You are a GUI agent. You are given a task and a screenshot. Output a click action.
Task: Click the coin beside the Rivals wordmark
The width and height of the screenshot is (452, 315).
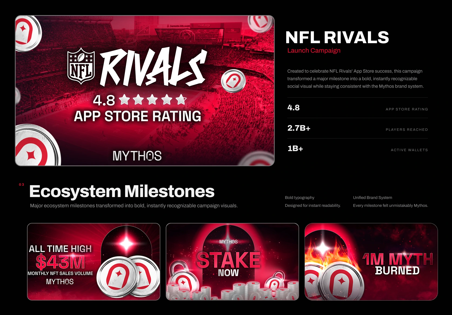coord(233,81)
